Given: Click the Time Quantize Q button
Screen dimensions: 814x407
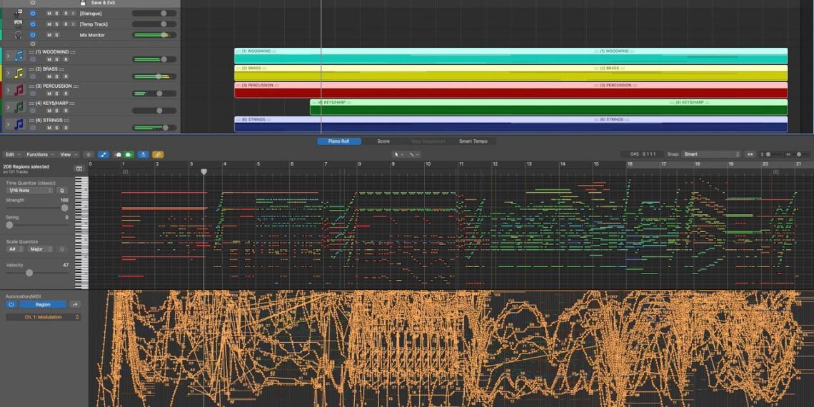Looking at the screenshot, I should (62, 191).
